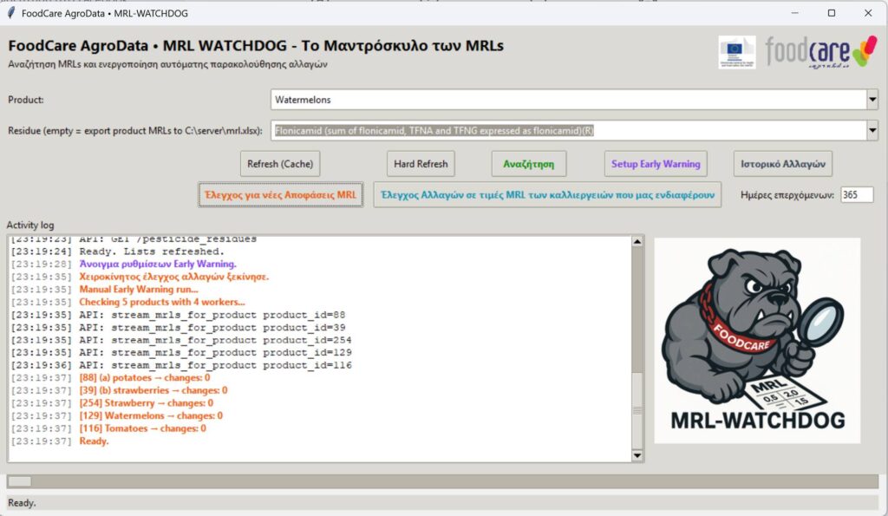Click the 'Activity log' label
Image resolution: width=888 pixels, height=516 pixels.
(30, 225)
